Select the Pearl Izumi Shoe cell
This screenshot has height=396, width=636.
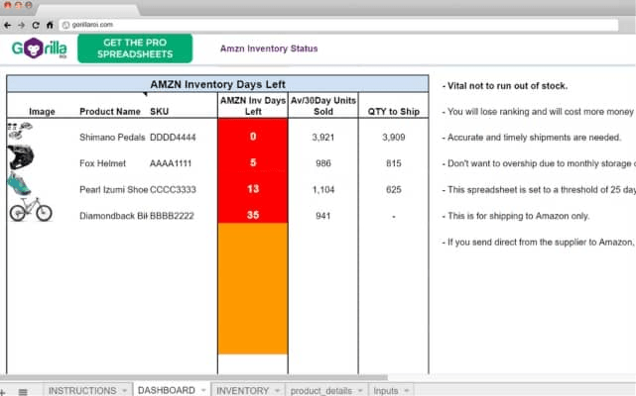point(113,189)
